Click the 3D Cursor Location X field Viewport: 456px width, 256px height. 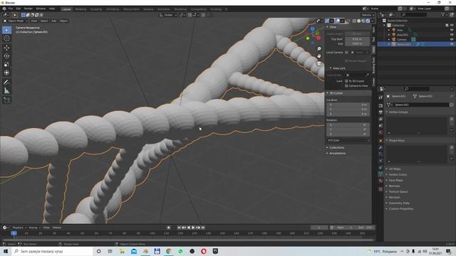click(348, 105)
